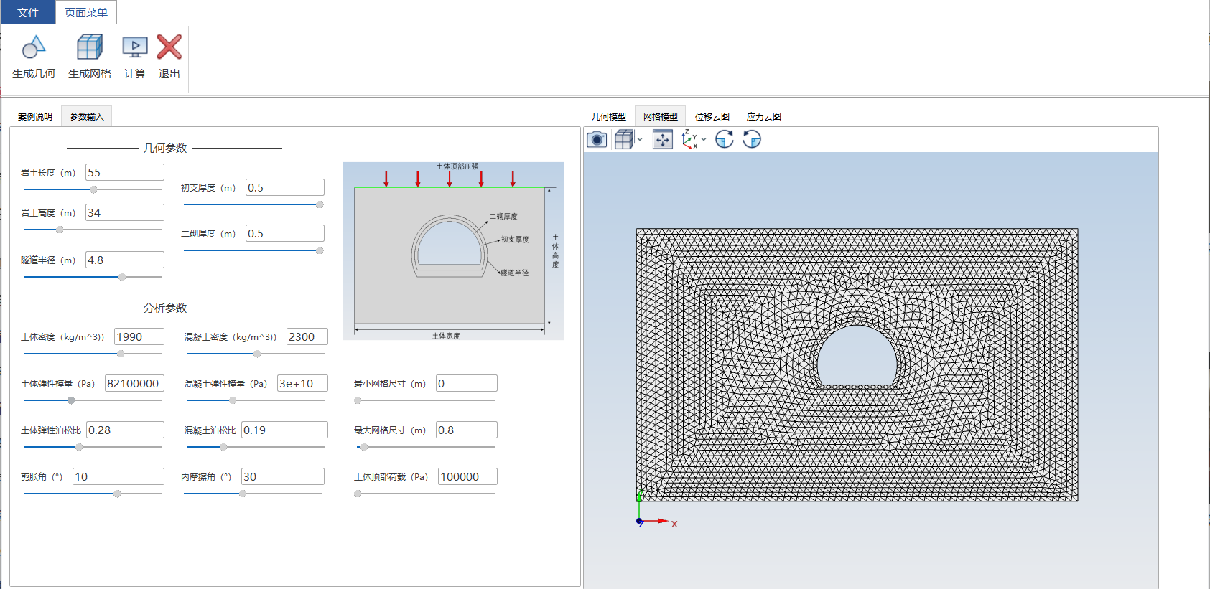1210x589 pixels.
Task: Click the 最小网格尺寸 slider handle
Action: 358,400
